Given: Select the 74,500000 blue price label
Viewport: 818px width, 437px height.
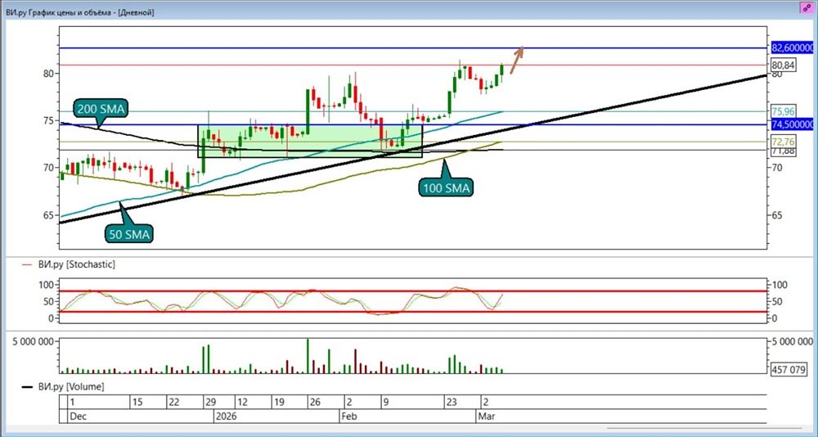Looking at the screenshot, I should coord(793,124).
